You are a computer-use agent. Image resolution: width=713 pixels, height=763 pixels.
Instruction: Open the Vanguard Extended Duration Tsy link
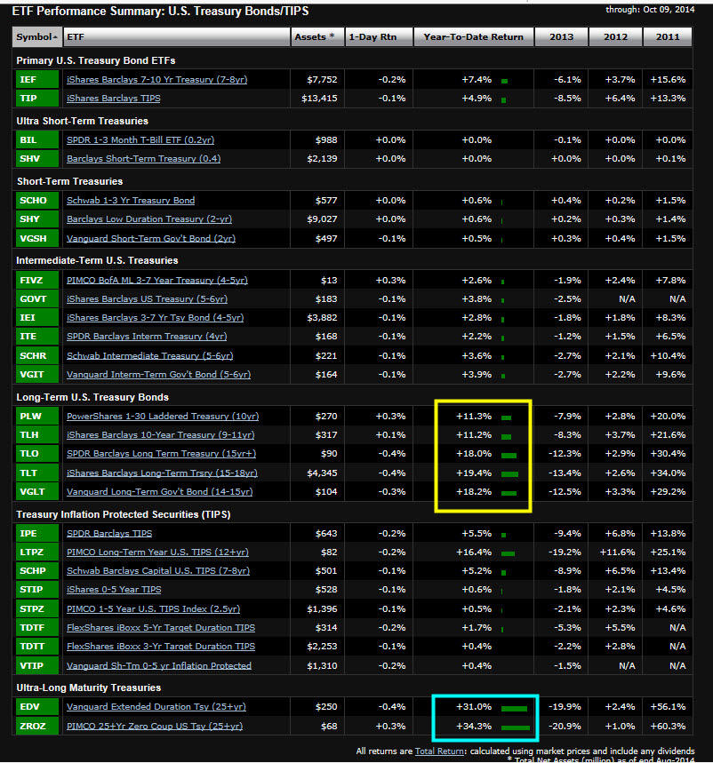pyautogui.click(x=156, y=707)
